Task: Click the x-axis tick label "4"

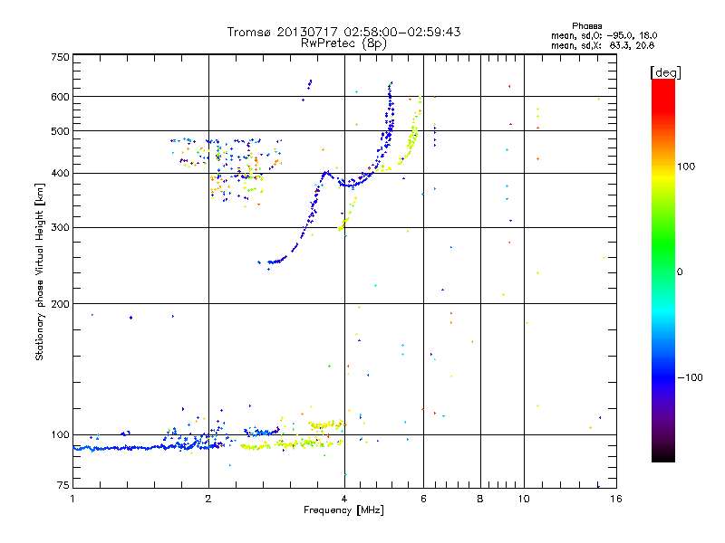Action: (344, 499)
